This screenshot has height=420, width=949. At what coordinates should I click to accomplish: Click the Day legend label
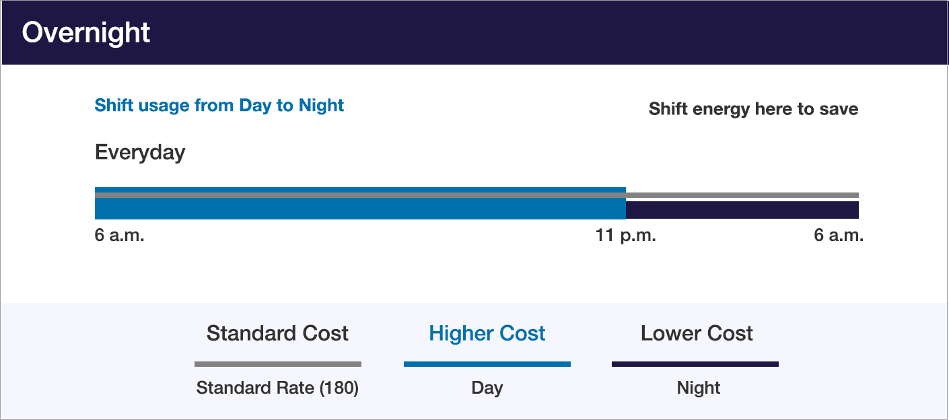487,388
